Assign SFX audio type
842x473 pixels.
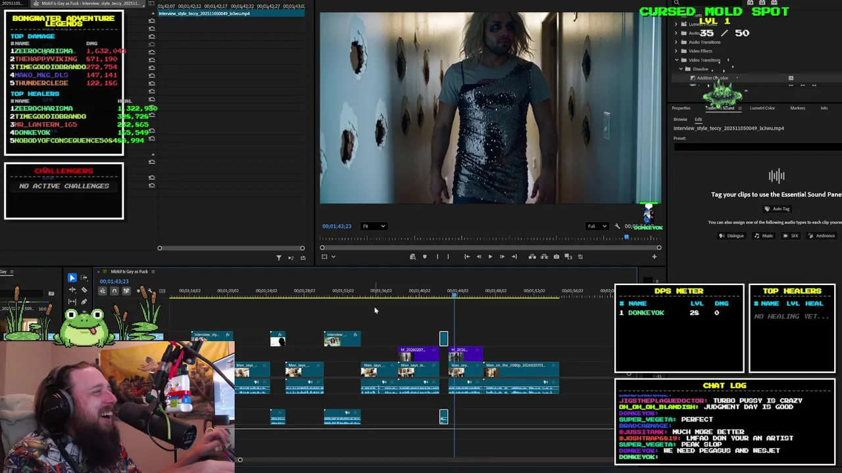coord(790,236)
